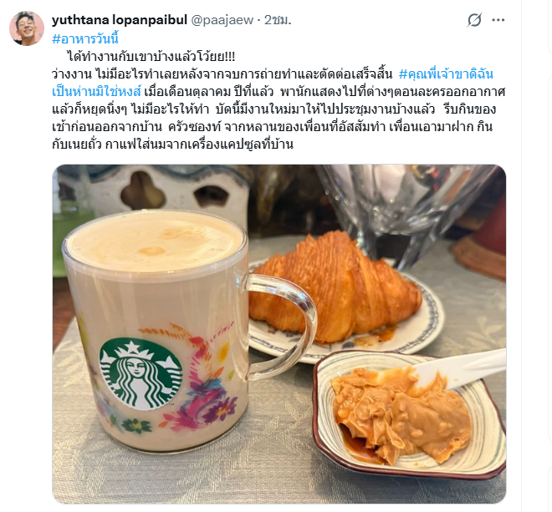The width and height of the screenshot is (552, 512).
Task: Open the three-dot more options menu
Action: click(498, 20)
